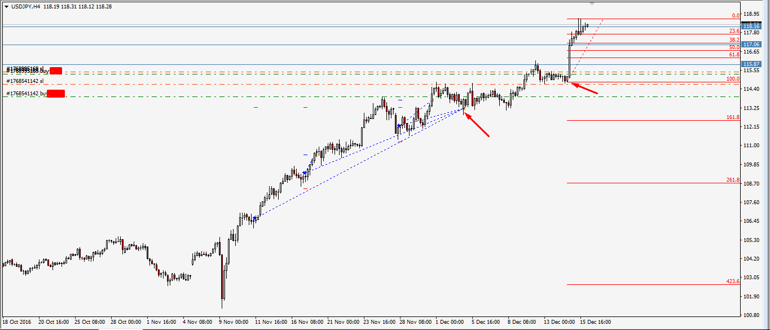
Task: Click the 1 Dec 00:00 time label
Action: point(450,322)
